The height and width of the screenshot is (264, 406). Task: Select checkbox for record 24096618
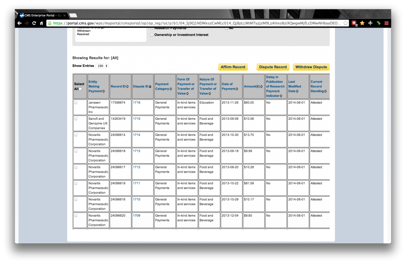coord(76,151)
